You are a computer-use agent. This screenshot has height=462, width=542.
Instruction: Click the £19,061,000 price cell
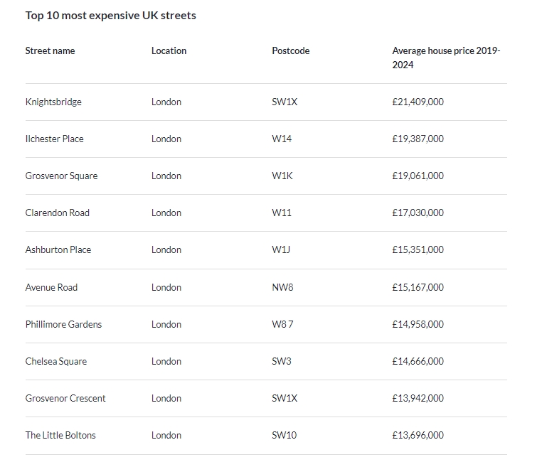pyautogui.click(x=418, y=176)
